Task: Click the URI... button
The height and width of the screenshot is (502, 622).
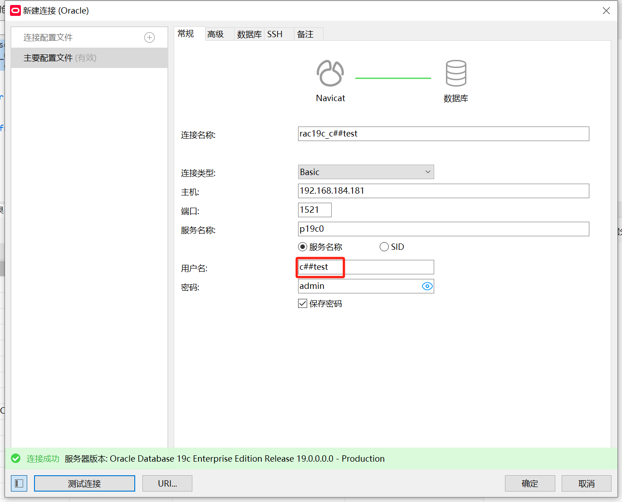Action: click(x=167, y=483)
